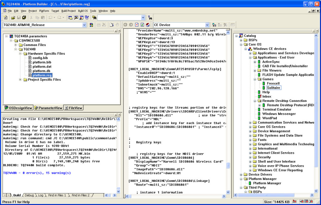Click the green Refresh page icon
Screen dimensions: 321x205
tap(142, 25)
